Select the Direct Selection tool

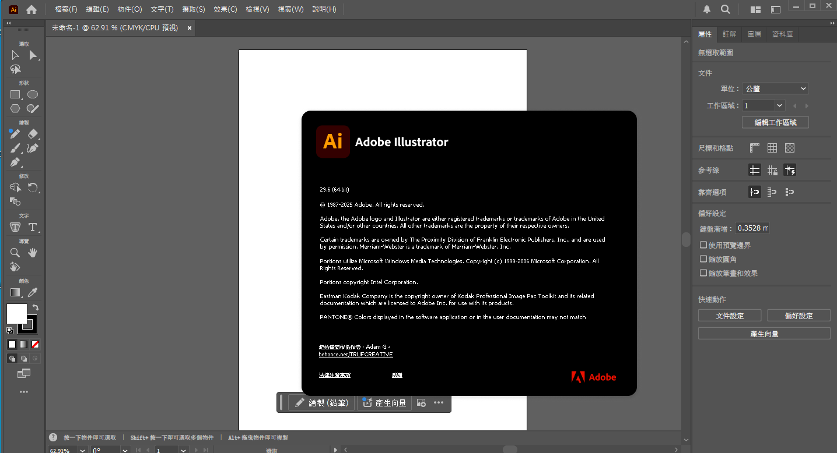33,55
